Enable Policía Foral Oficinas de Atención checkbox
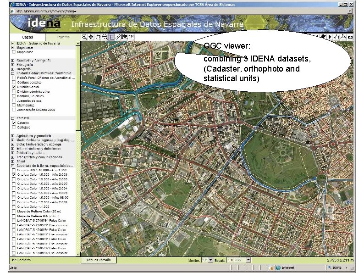 click(14, 78)
